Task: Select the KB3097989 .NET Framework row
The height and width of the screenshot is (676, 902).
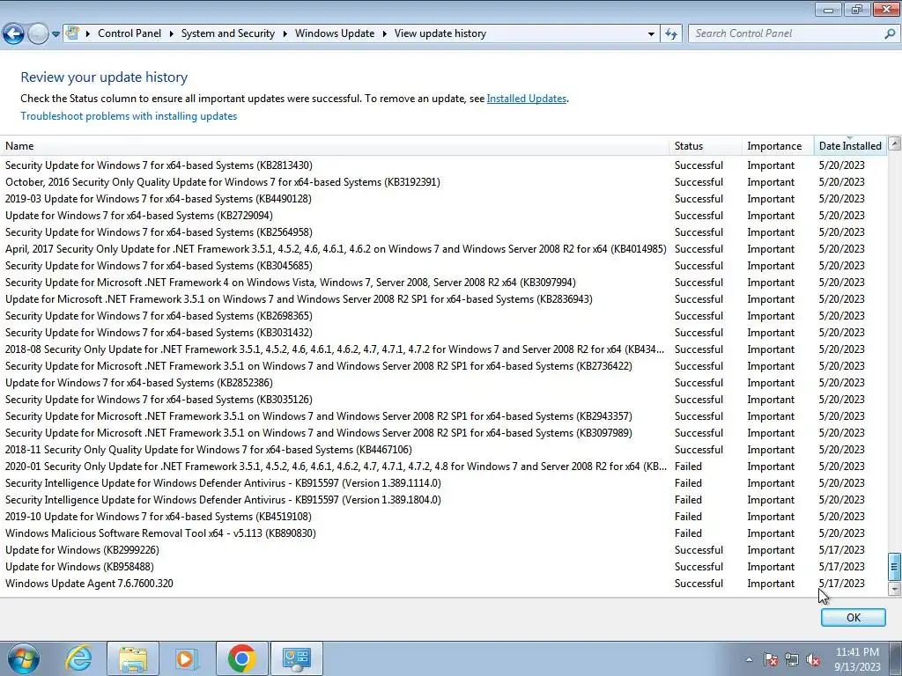Action: coord(443,433)
